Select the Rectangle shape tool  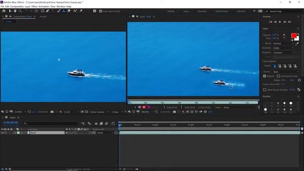pyautogui.click(x=42, y=11)
